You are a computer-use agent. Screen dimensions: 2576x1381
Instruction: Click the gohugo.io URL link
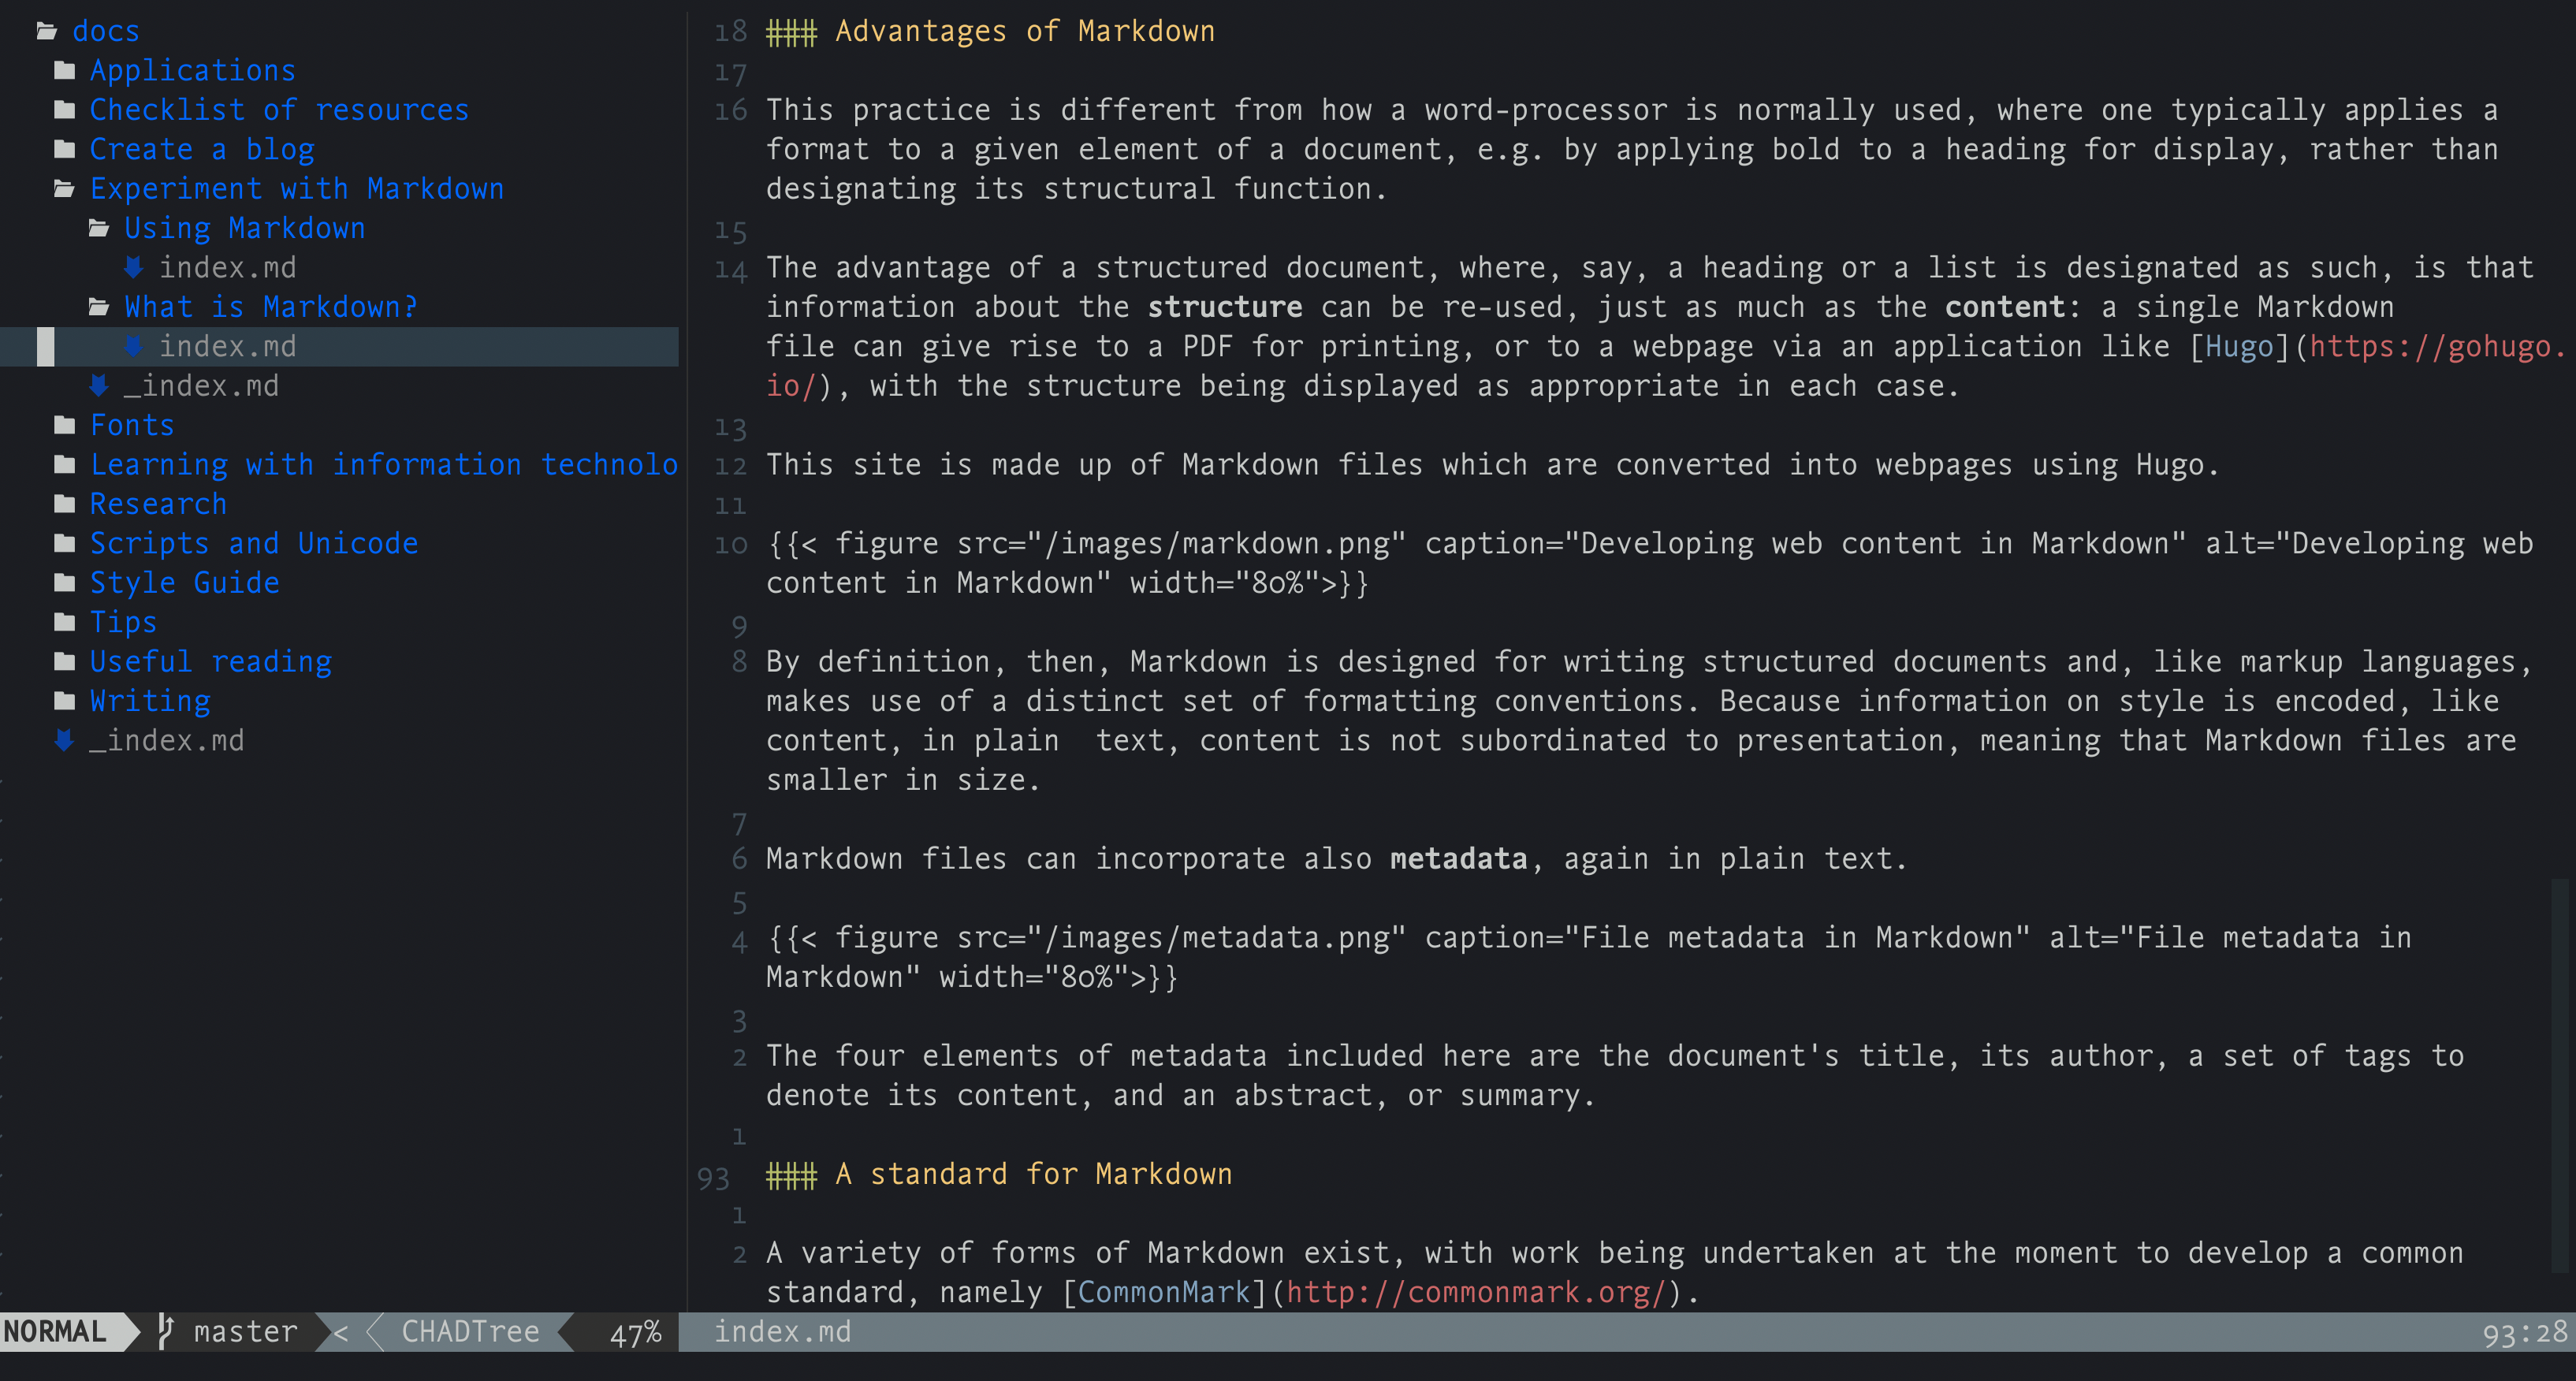2436,347
